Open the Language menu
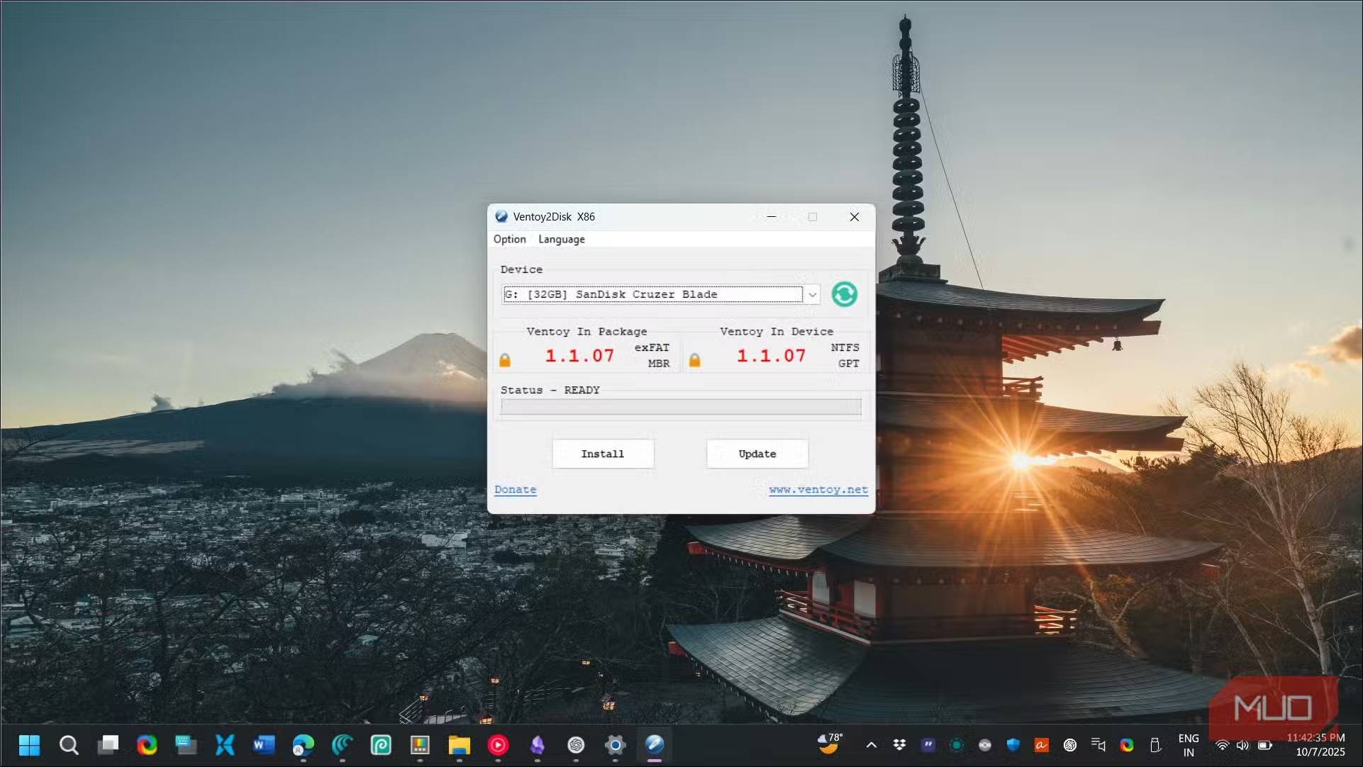 tap(561, 239)
